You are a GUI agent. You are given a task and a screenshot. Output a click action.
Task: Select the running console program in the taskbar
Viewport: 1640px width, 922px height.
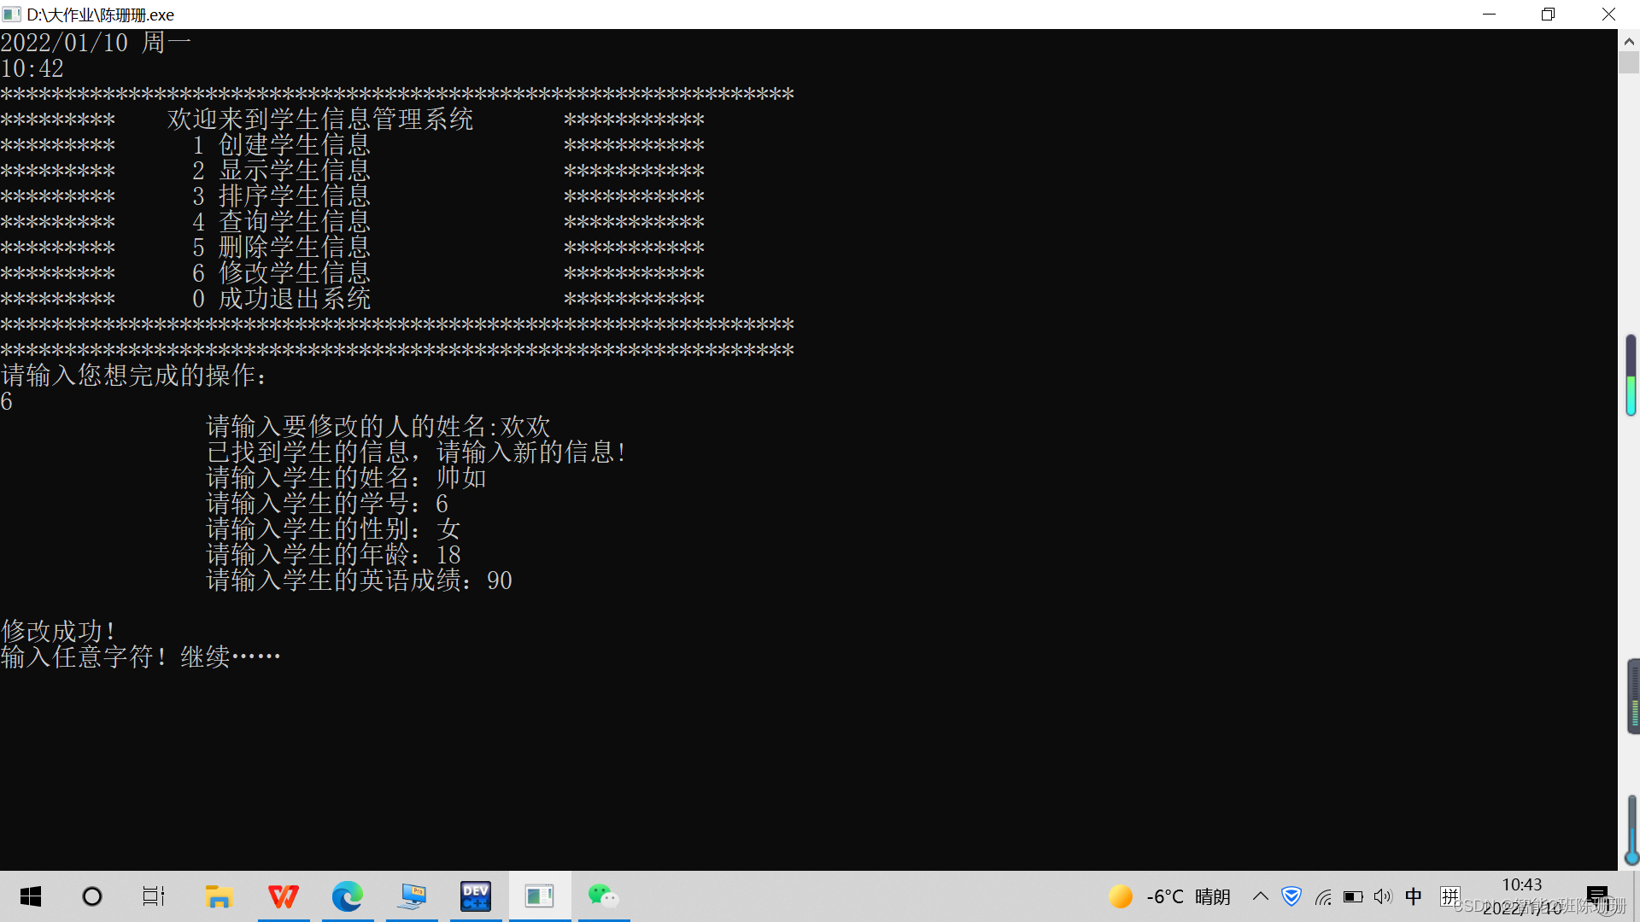pos(540,896)
